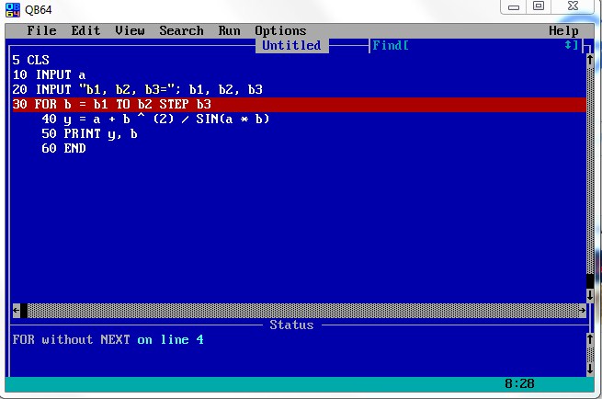Open the Run menu
602x399 pixels.
click(229, 30)
